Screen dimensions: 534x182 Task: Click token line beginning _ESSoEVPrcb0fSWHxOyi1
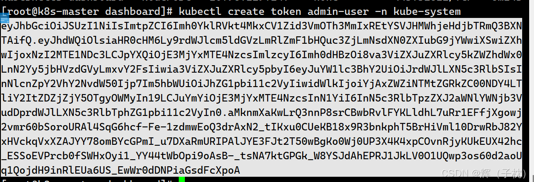[262, 156]
